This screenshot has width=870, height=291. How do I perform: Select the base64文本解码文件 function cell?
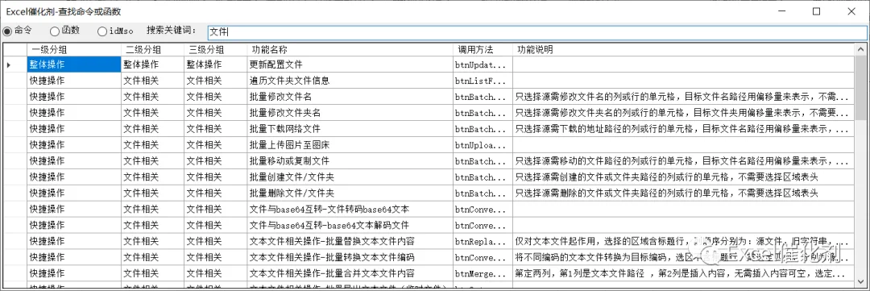[x=350, y=226]
